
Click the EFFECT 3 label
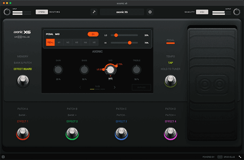(121, 121)
